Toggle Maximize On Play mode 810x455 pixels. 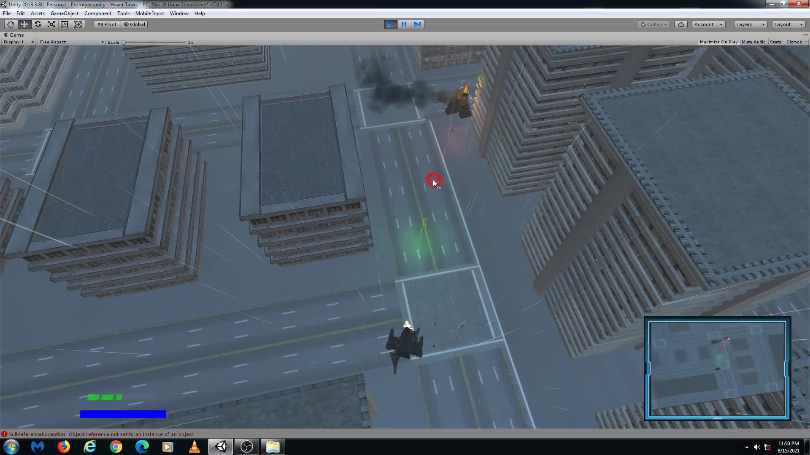tap(718, 42)
